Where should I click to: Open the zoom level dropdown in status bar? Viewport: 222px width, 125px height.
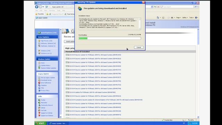[x=196, y=120]
